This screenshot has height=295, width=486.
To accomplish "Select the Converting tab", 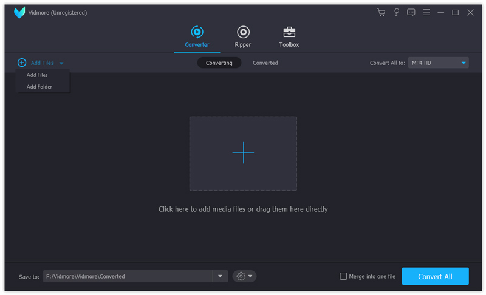I will pos(219,63).
